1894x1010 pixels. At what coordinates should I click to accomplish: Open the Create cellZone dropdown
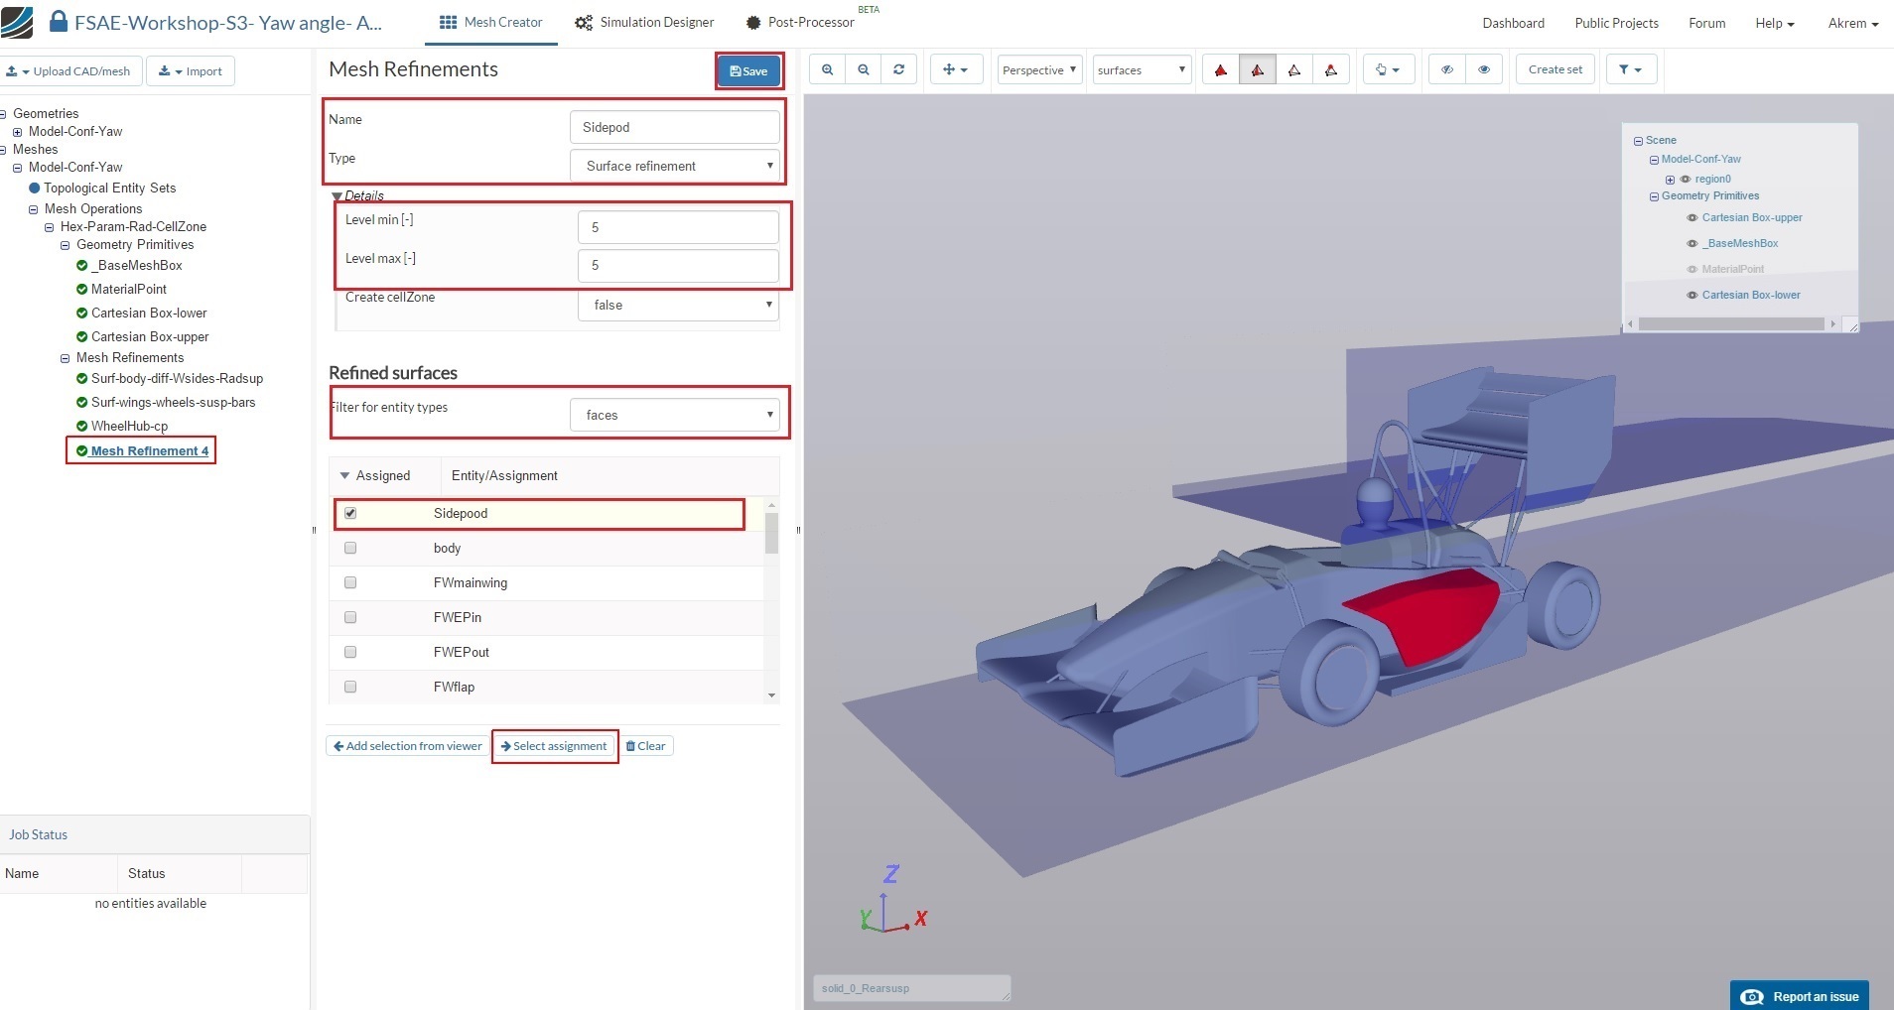click(x=678, y=305)
